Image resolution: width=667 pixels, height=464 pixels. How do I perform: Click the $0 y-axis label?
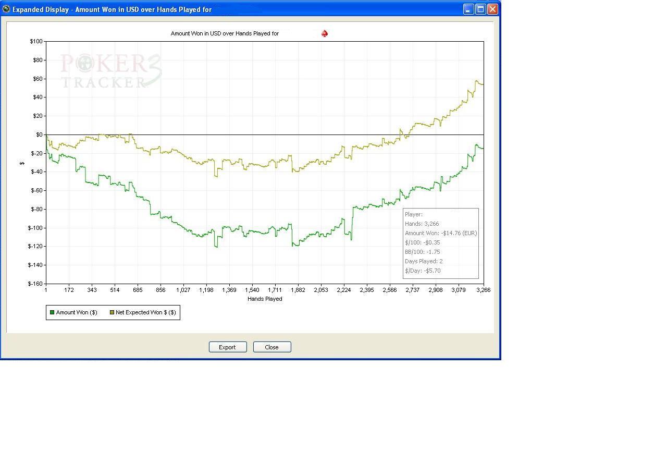click(39, 135)
